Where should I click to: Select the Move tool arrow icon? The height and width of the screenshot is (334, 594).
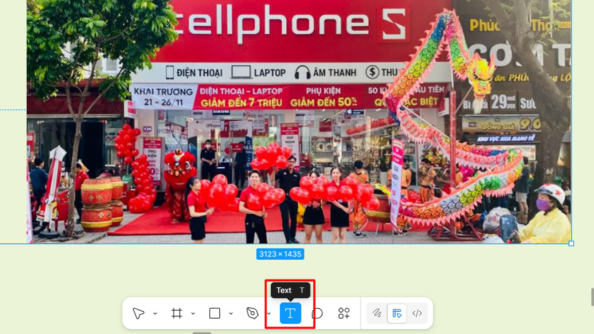pos(138,313)
